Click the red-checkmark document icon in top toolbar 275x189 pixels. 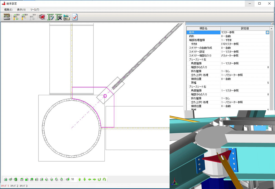click(75, 17)
